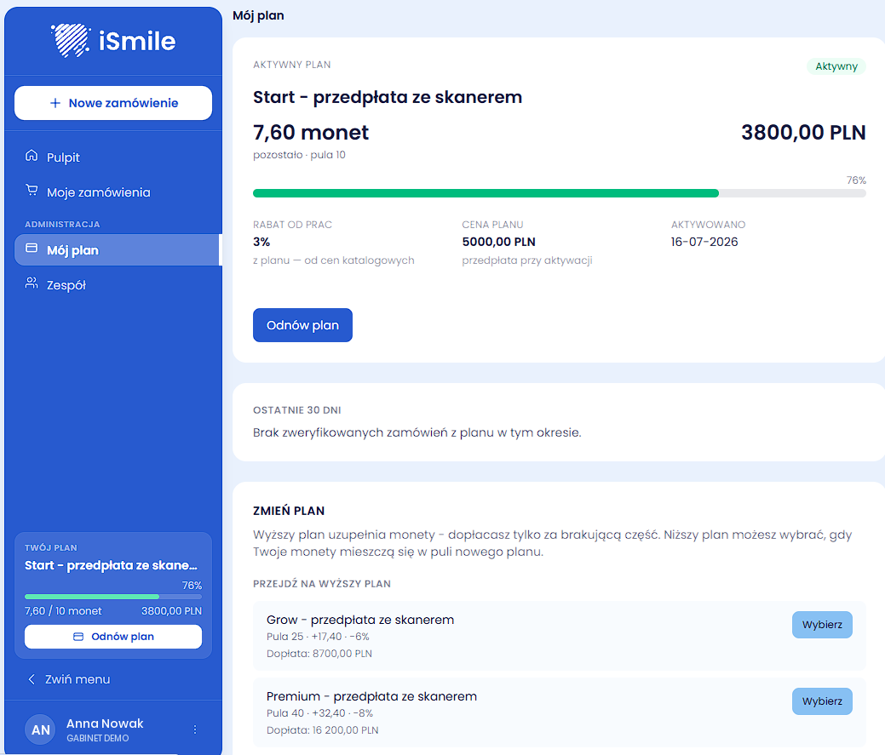Click the shopping cart icon for Moje zamówienia
Viewport: 885px width, 755px height.
coord(32,191)
